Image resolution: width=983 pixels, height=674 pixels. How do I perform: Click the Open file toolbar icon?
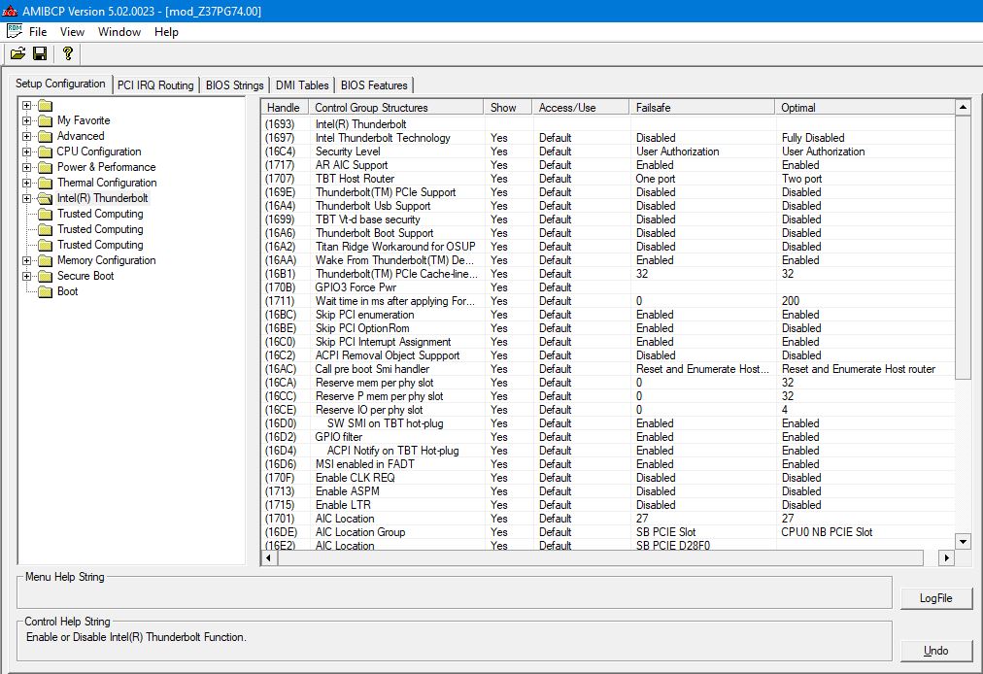(x=17, y=53)
